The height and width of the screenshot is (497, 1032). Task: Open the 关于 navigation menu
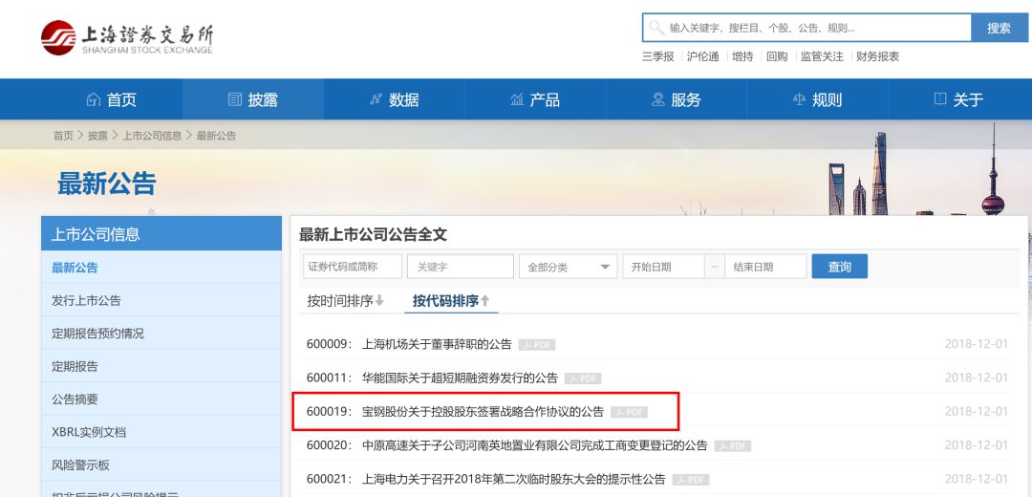point(958,99)
